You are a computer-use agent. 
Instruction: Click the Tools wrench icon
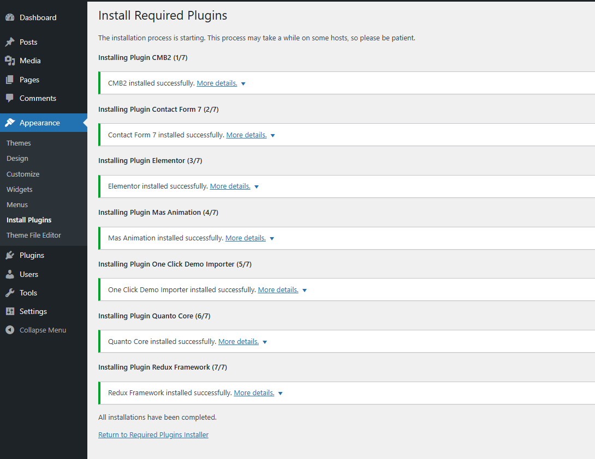pos(10,293)
